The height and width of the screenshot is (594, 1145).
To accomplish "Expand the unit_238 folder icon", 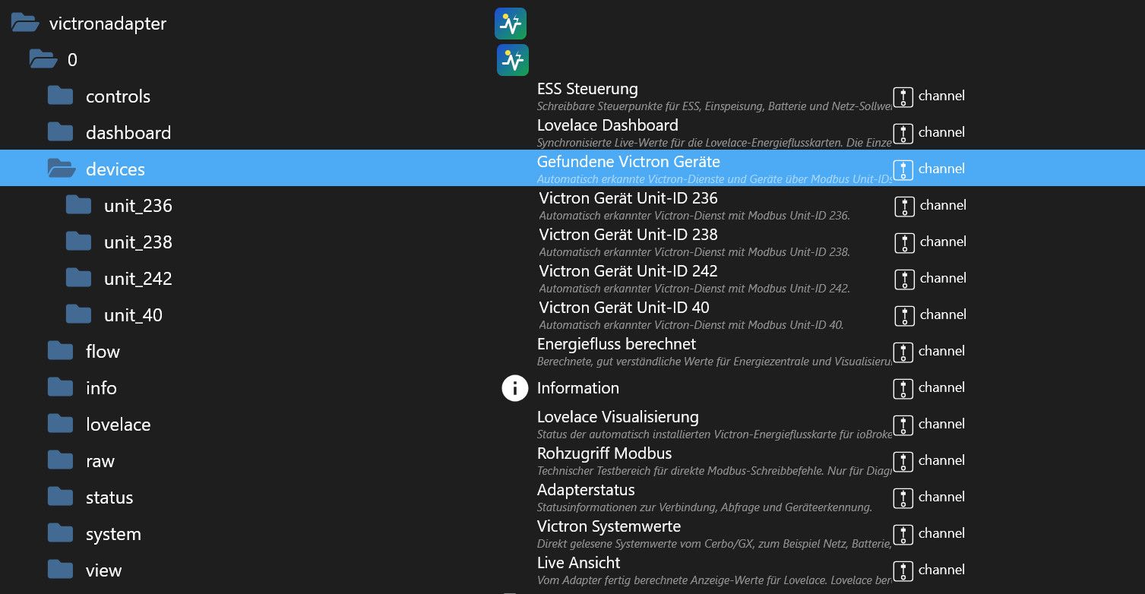I will pyautogui.click(x=79, y=242).
